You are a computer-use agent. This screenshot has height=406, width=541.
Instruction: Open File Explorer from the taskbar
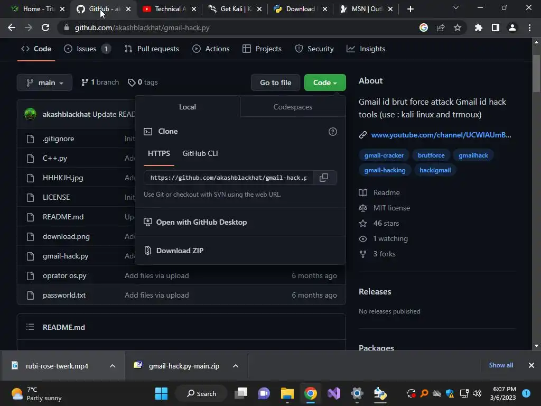[287, 393]
